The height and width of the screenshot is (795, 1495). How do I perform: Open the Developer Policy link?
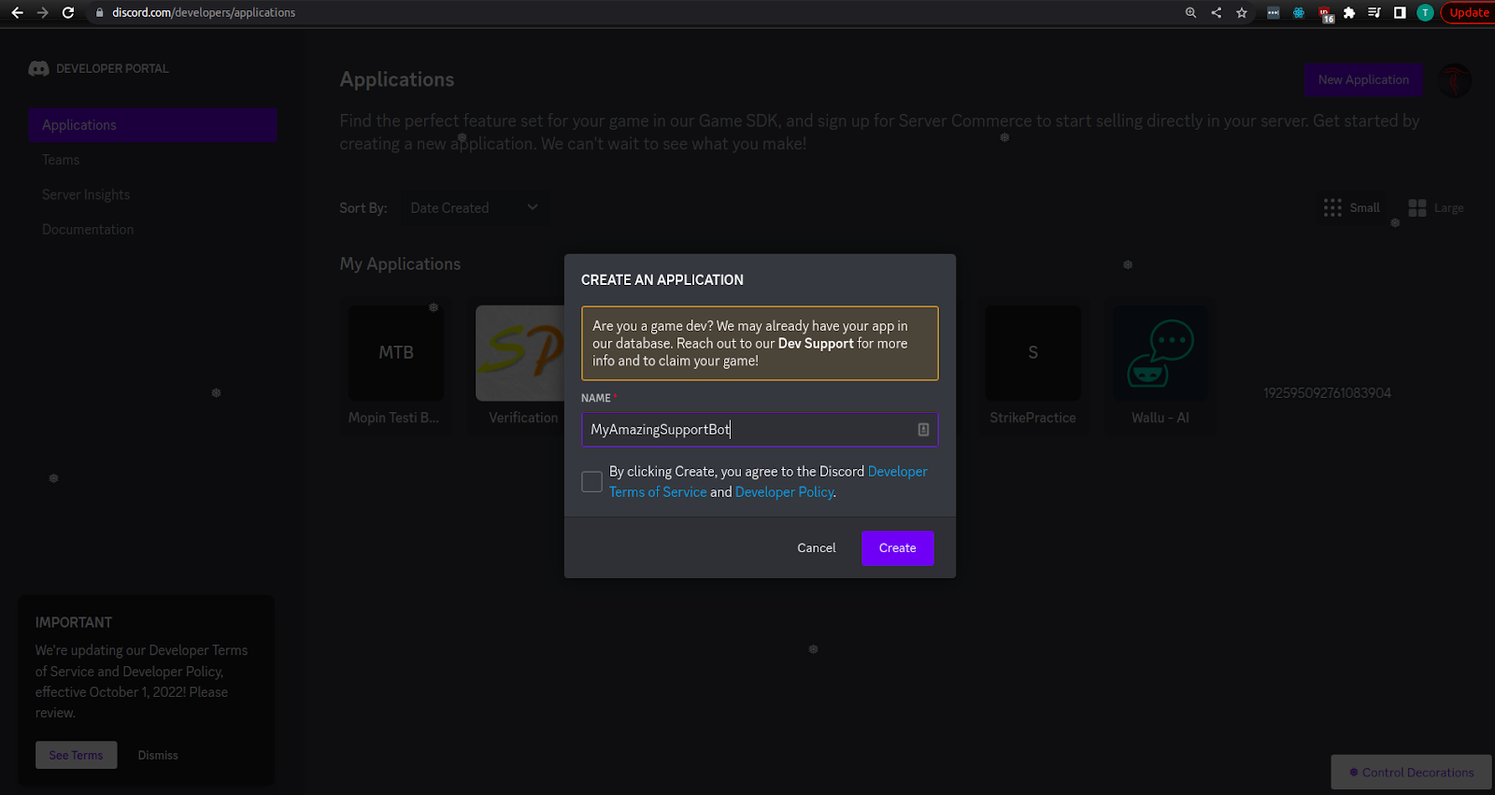[784, 492]
